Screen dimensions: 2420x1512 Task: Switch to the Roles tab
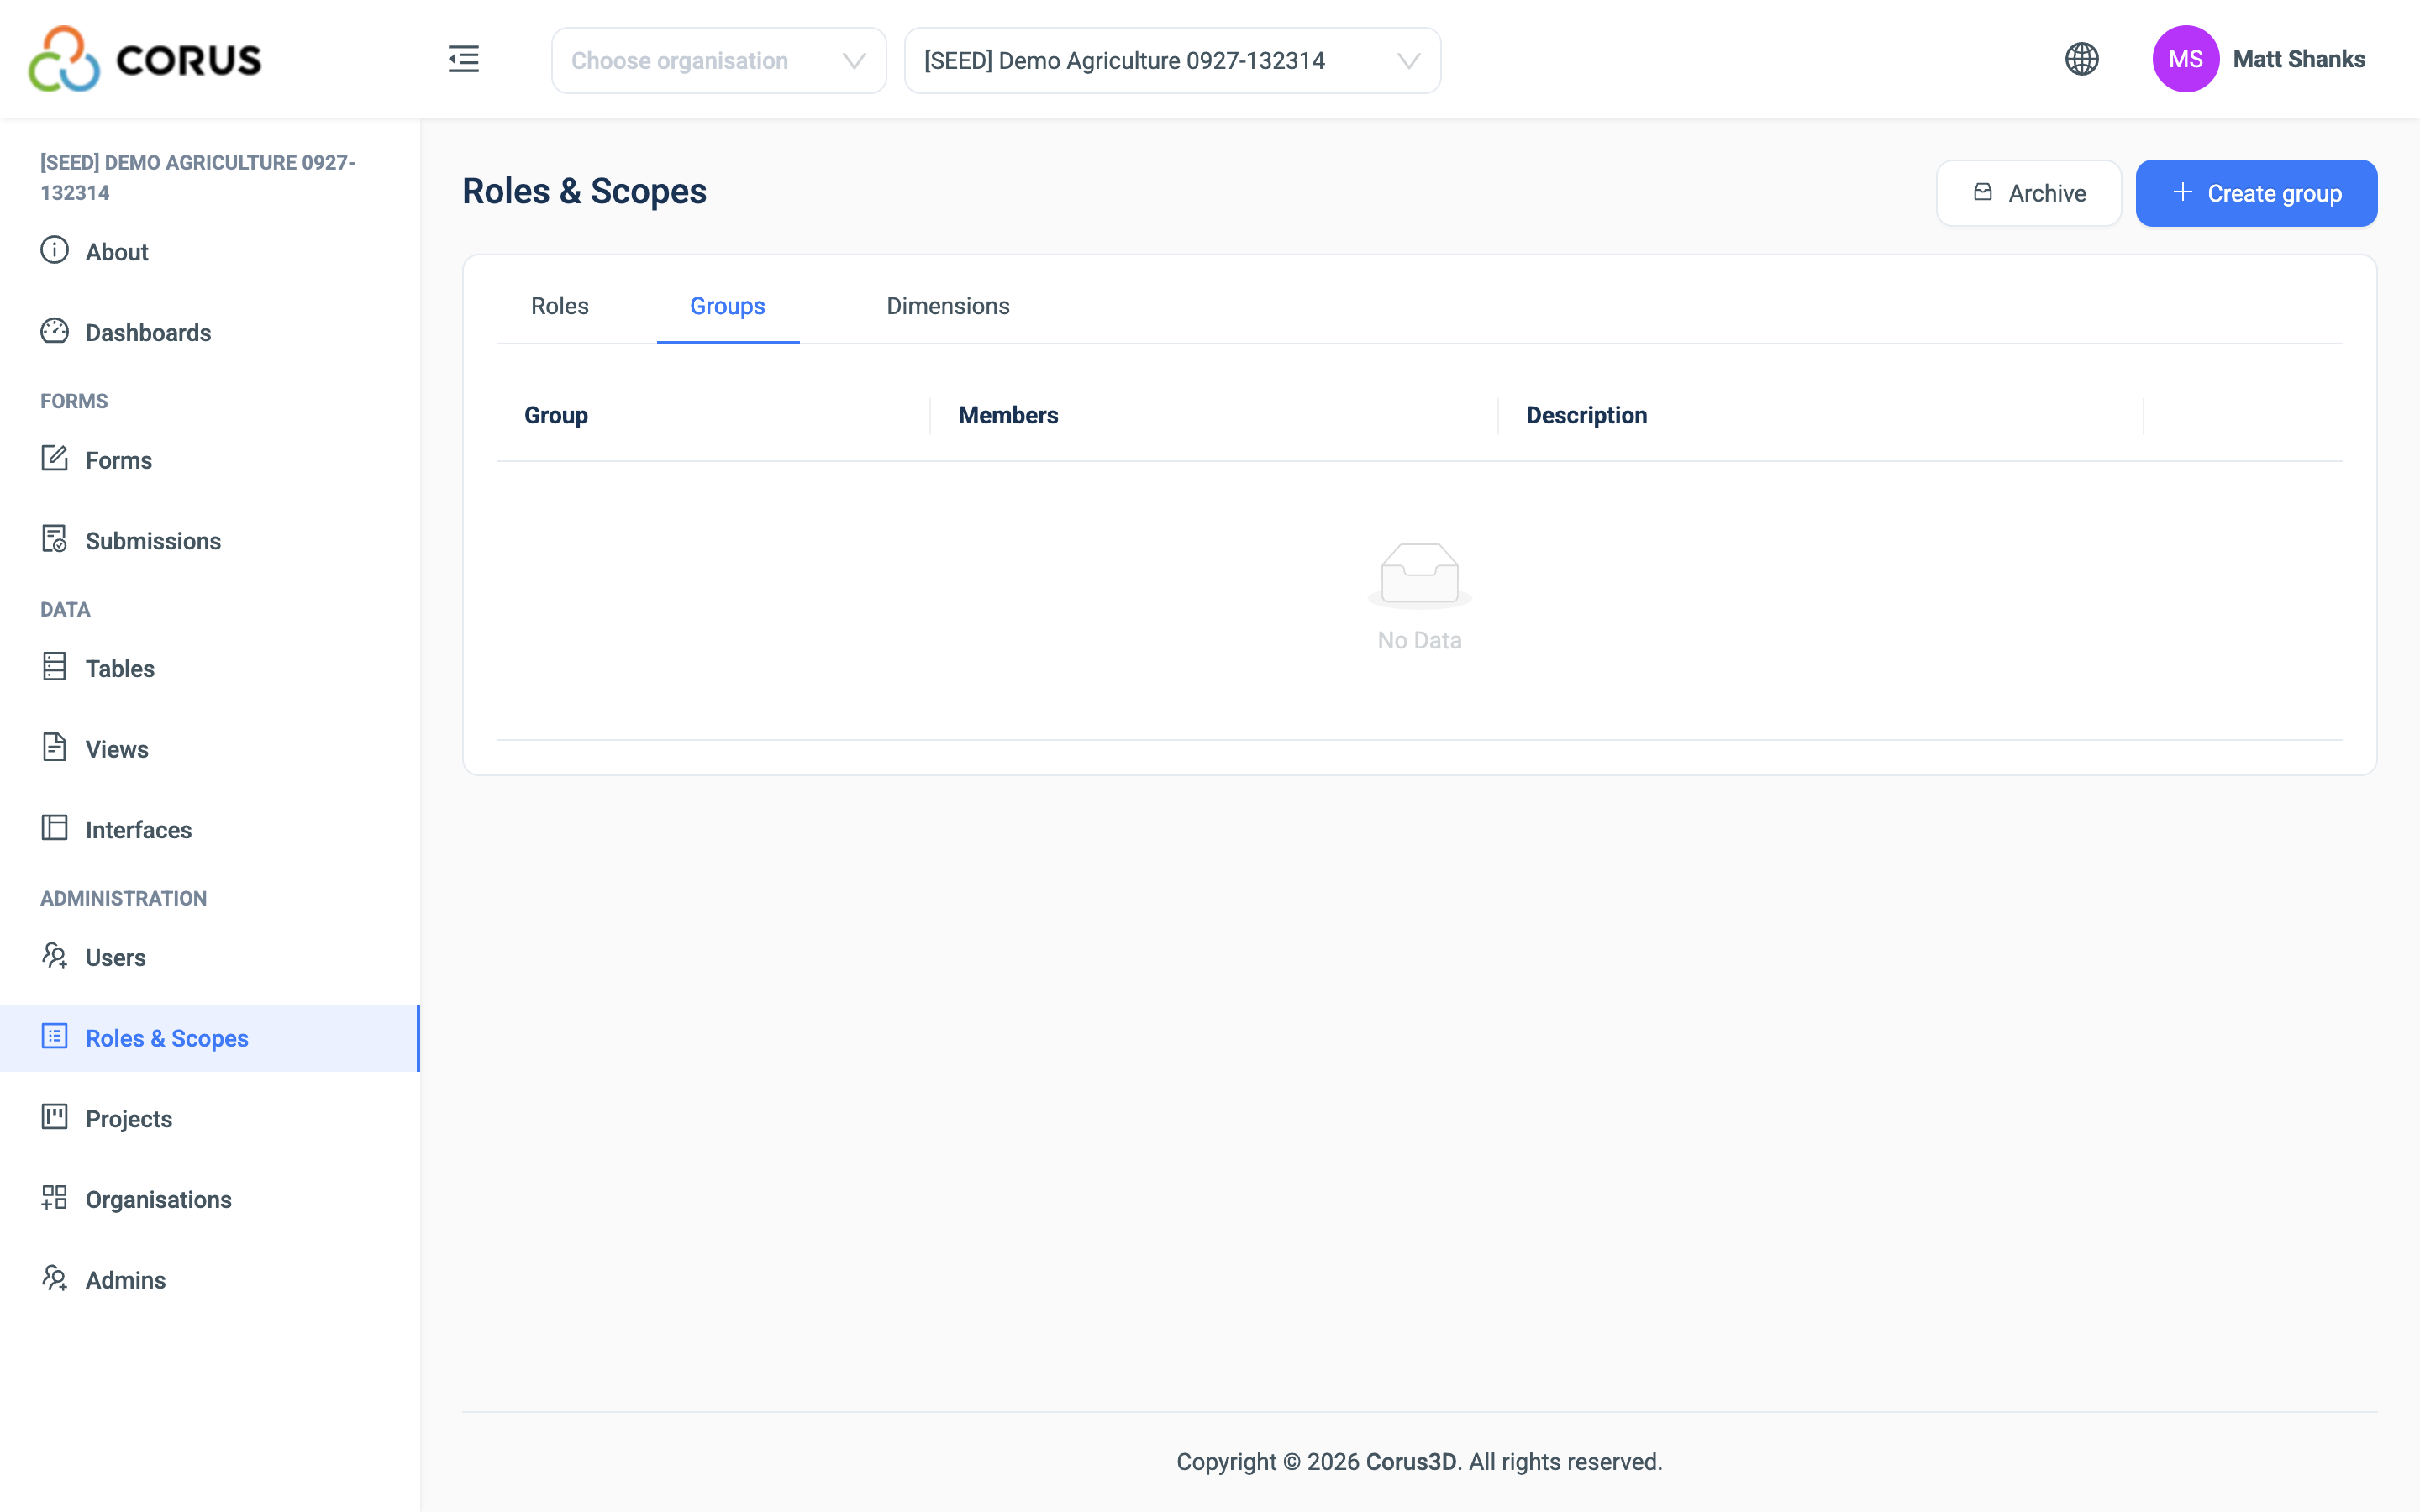point(560,306)
